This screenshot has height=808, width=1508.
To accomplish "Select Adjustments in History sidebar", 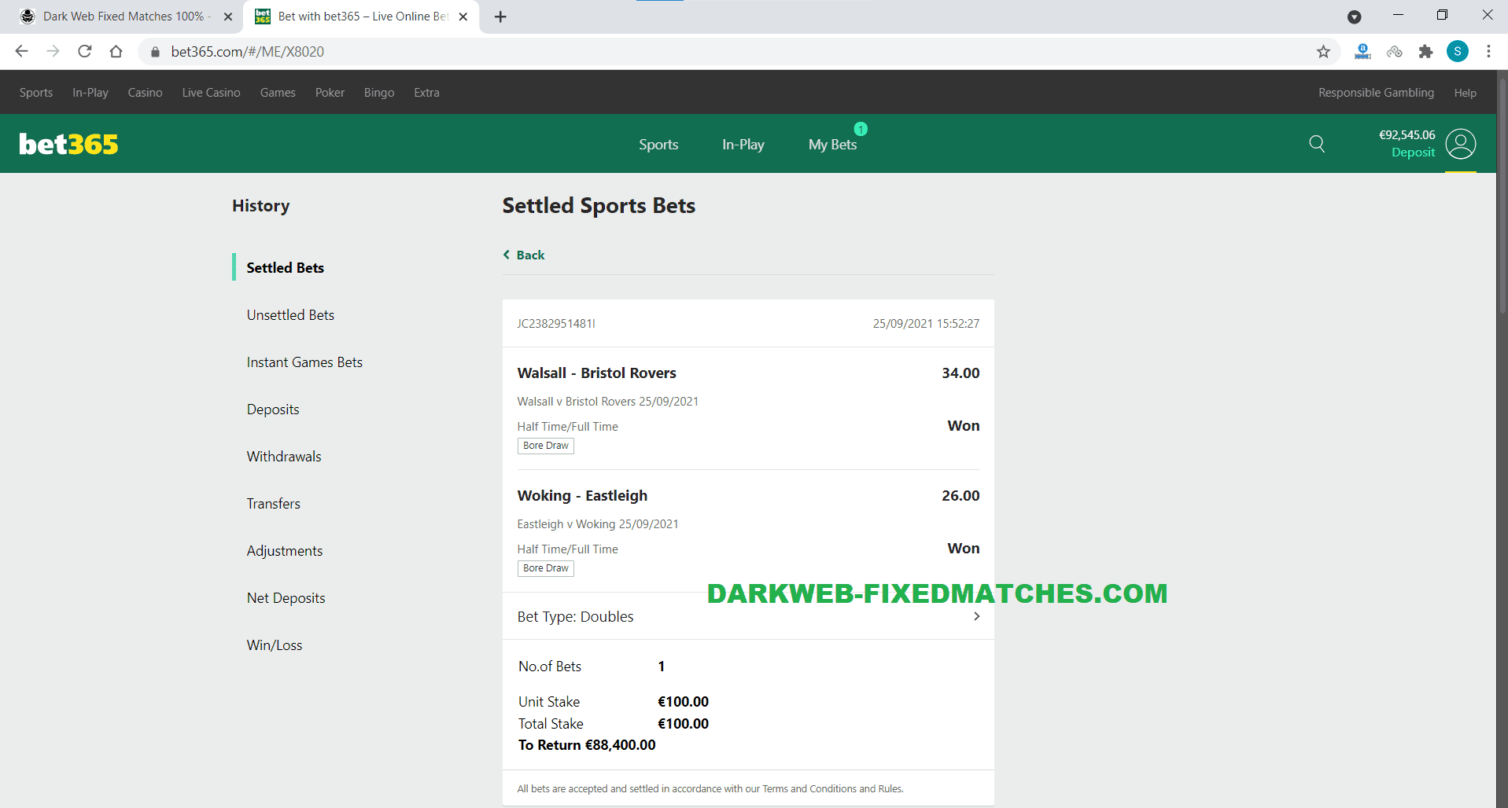I will [285, 551].
